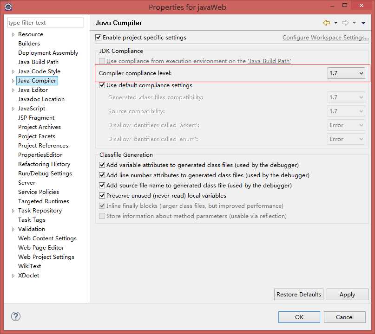375x334 pixels.
Task: Open Project Archives page
Action: (x=39, y=127)
